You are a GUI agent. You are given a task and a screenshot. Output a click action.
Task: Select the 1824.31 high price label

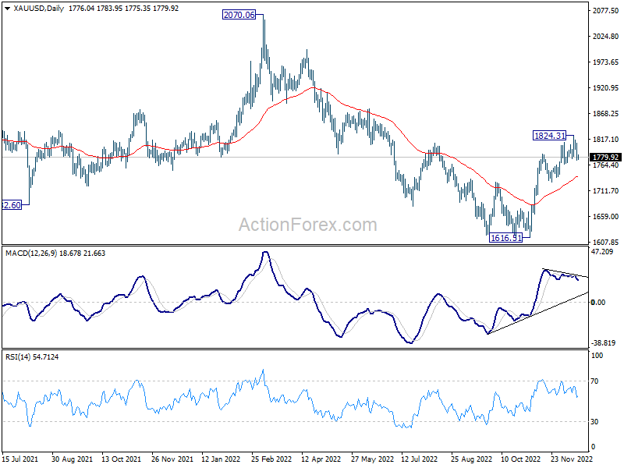550,136
